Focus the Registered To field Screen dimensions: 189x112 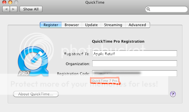pos(135,54)
